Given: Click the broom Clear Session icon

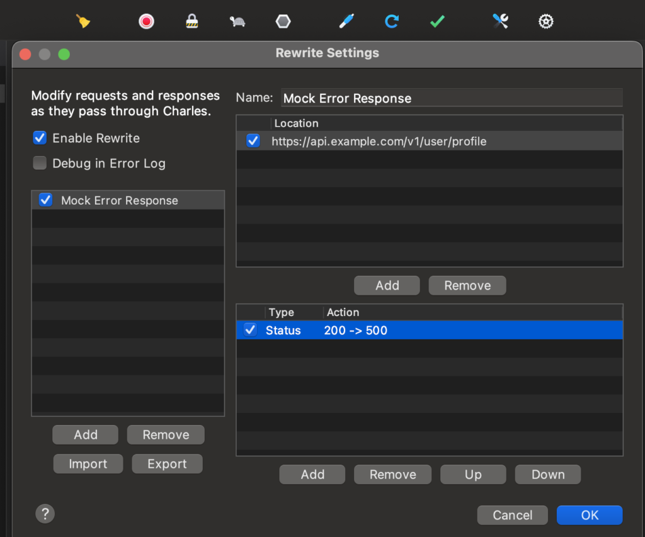Looking at the screenshot, I should point(83,21).
